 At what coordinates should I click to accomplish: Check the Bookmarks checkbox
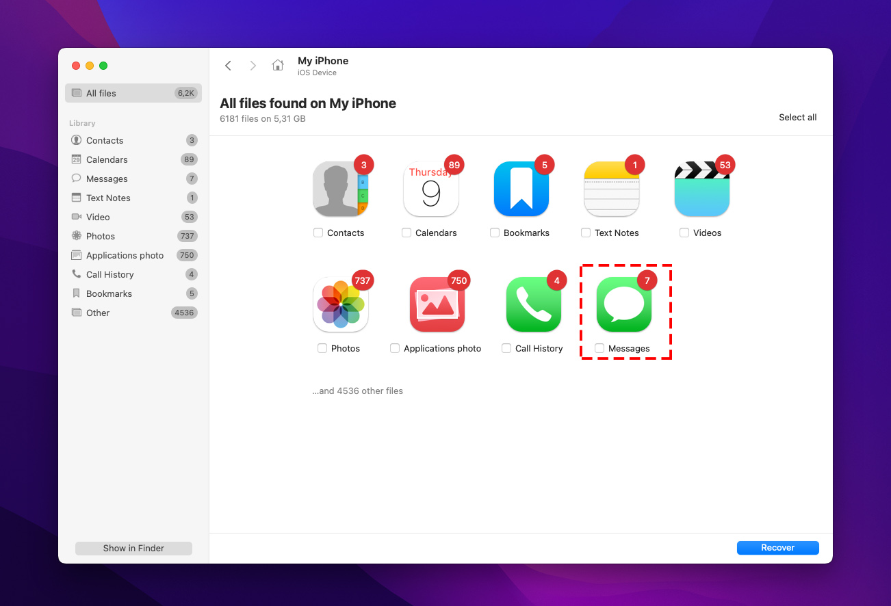tap(495, 233)
